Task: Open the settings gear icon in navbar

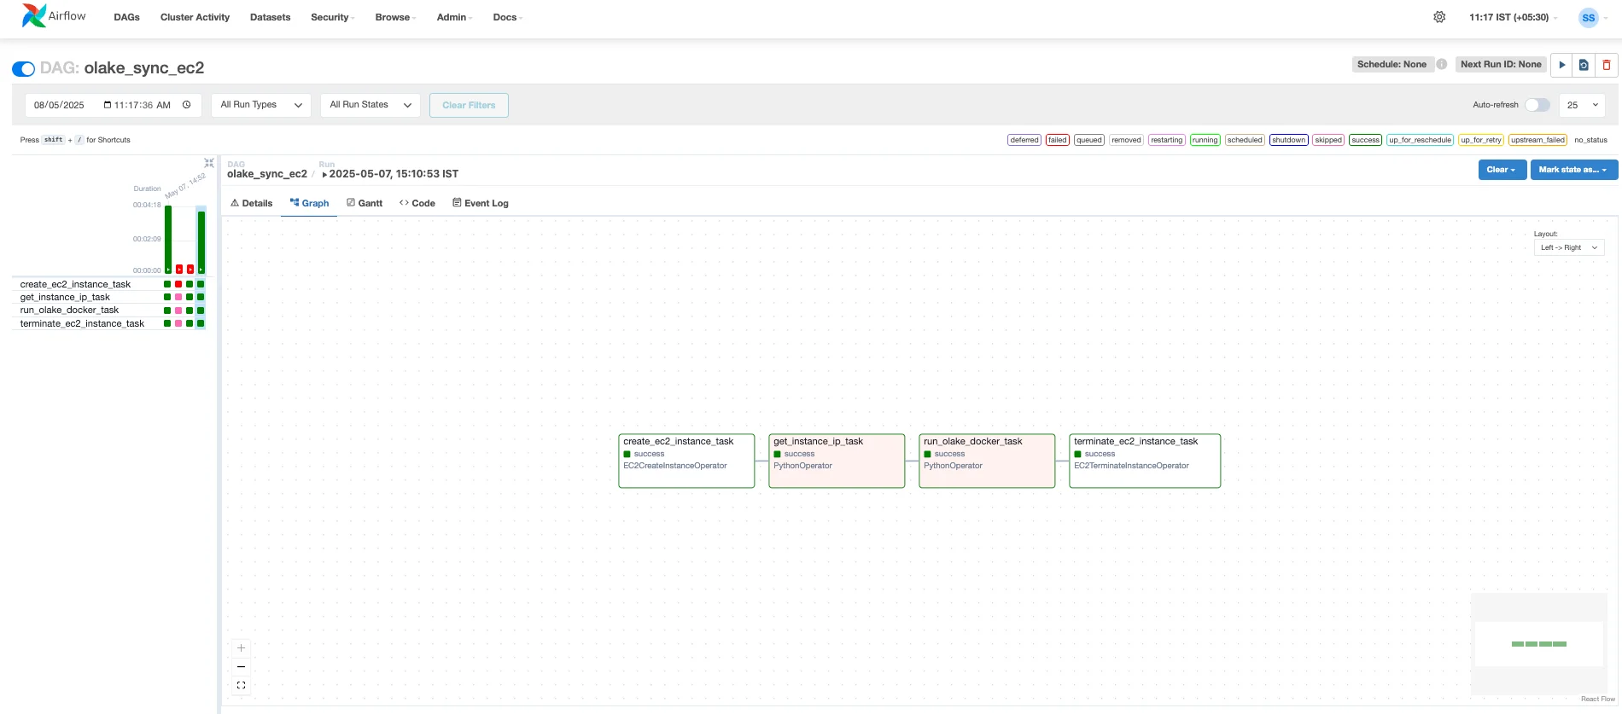Action: (x=1439, y=17)
